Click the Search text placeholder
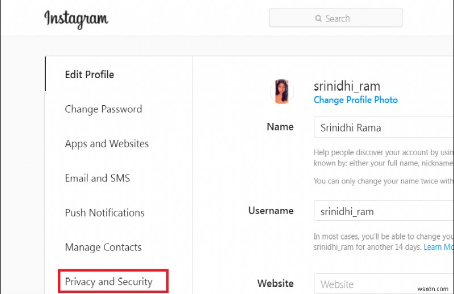 (x=337, y=19)
